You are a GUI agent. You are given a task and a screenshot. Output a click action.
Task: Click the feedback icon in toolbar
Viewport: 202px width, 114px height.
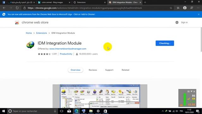tap(192, 8)
